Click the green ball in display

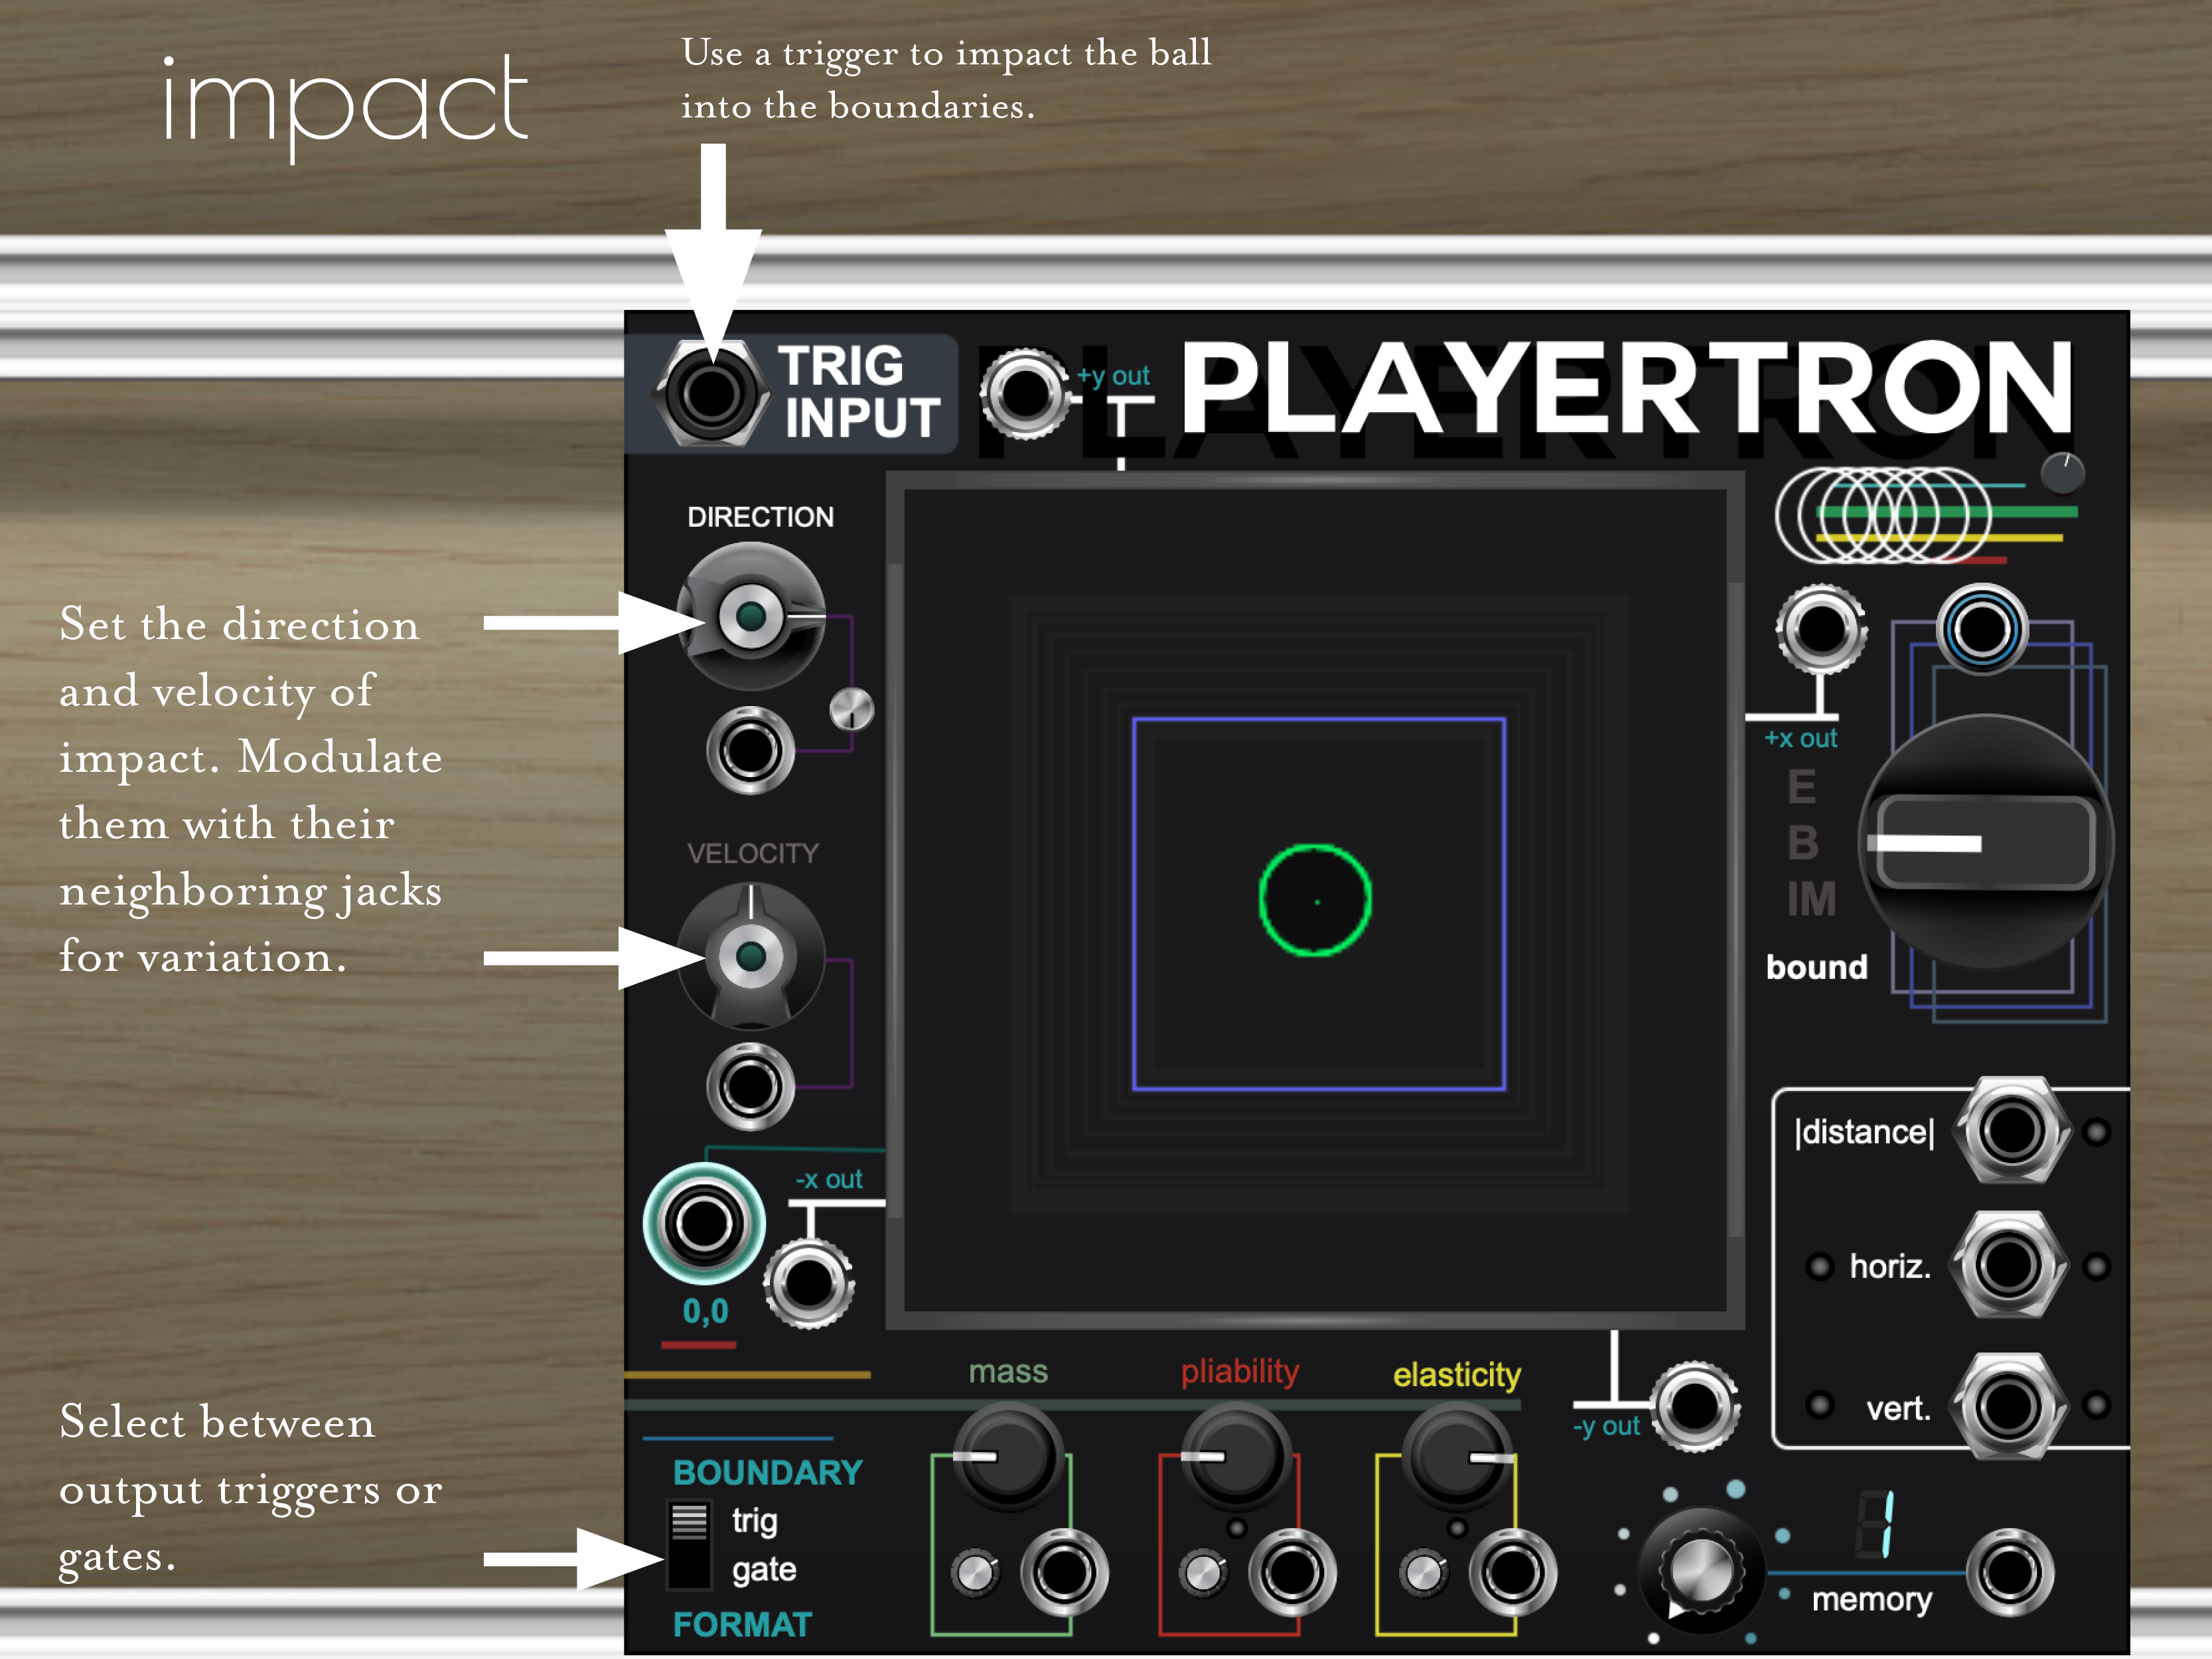click(1314, 900)
